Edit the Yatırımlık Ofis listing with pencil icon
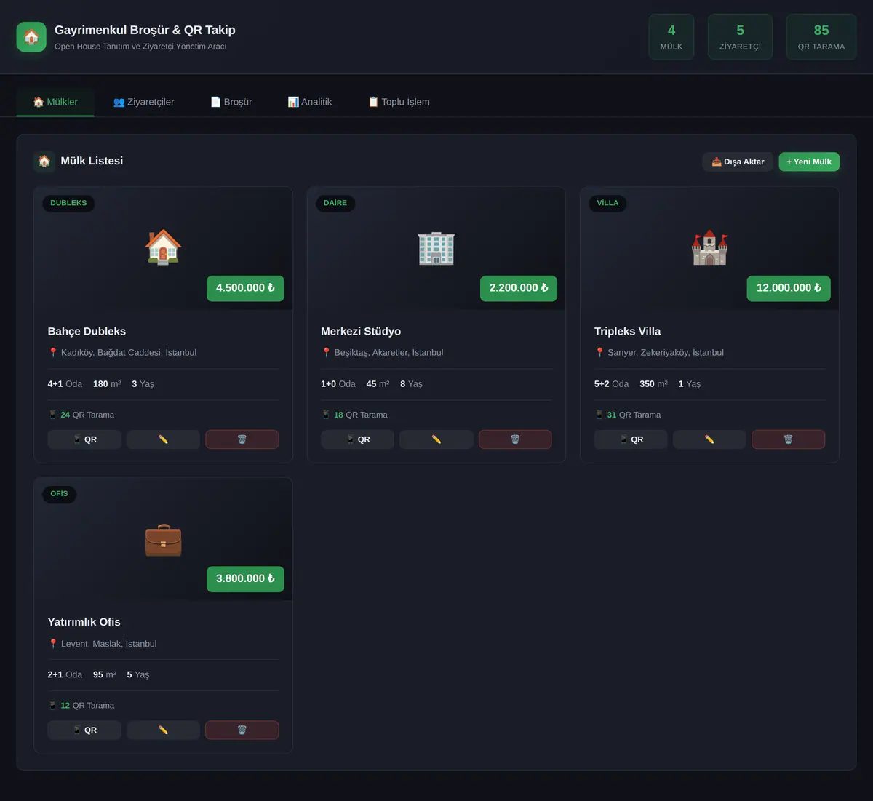Viewport: 873px width, 801px height. pos(163,730)
